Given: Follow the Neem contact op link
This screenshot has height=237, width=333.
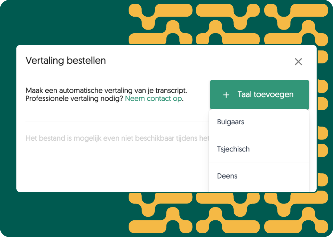Looking at the screenshot, I should click(153, 98).
